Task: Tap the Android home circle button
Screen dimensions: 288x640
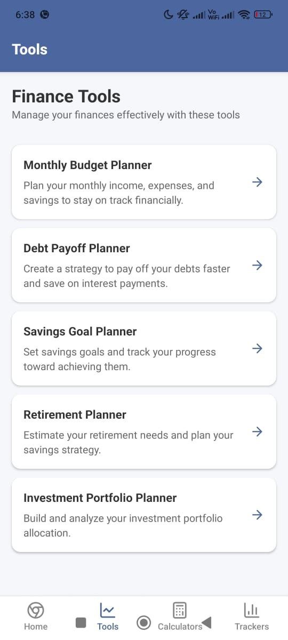Action: coord(143,622)
